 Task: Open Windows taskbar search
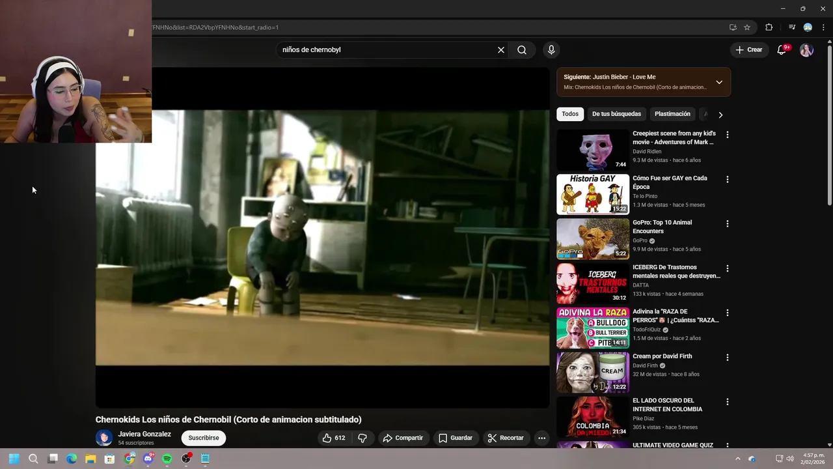click(x=33, y=459)
